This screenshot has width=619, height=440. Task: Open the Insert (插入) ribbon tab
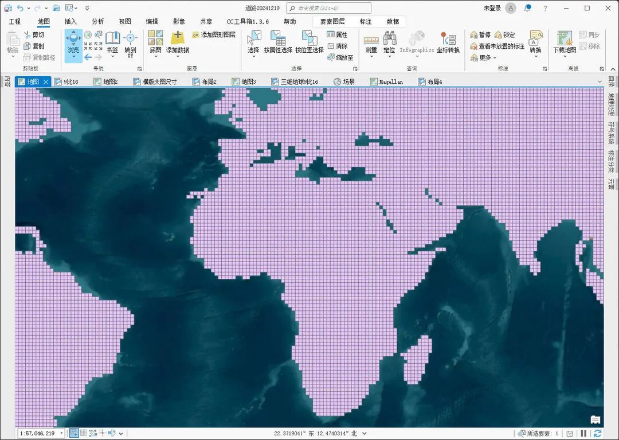coord(70,21)
